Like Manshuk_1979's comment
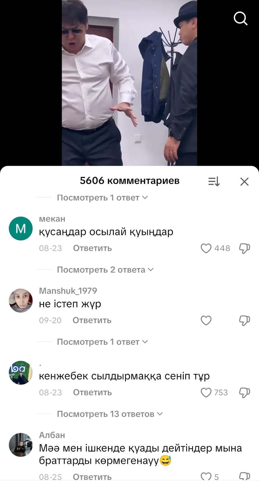The height and width of the screenshot is (483, 259). click(206, 320)
